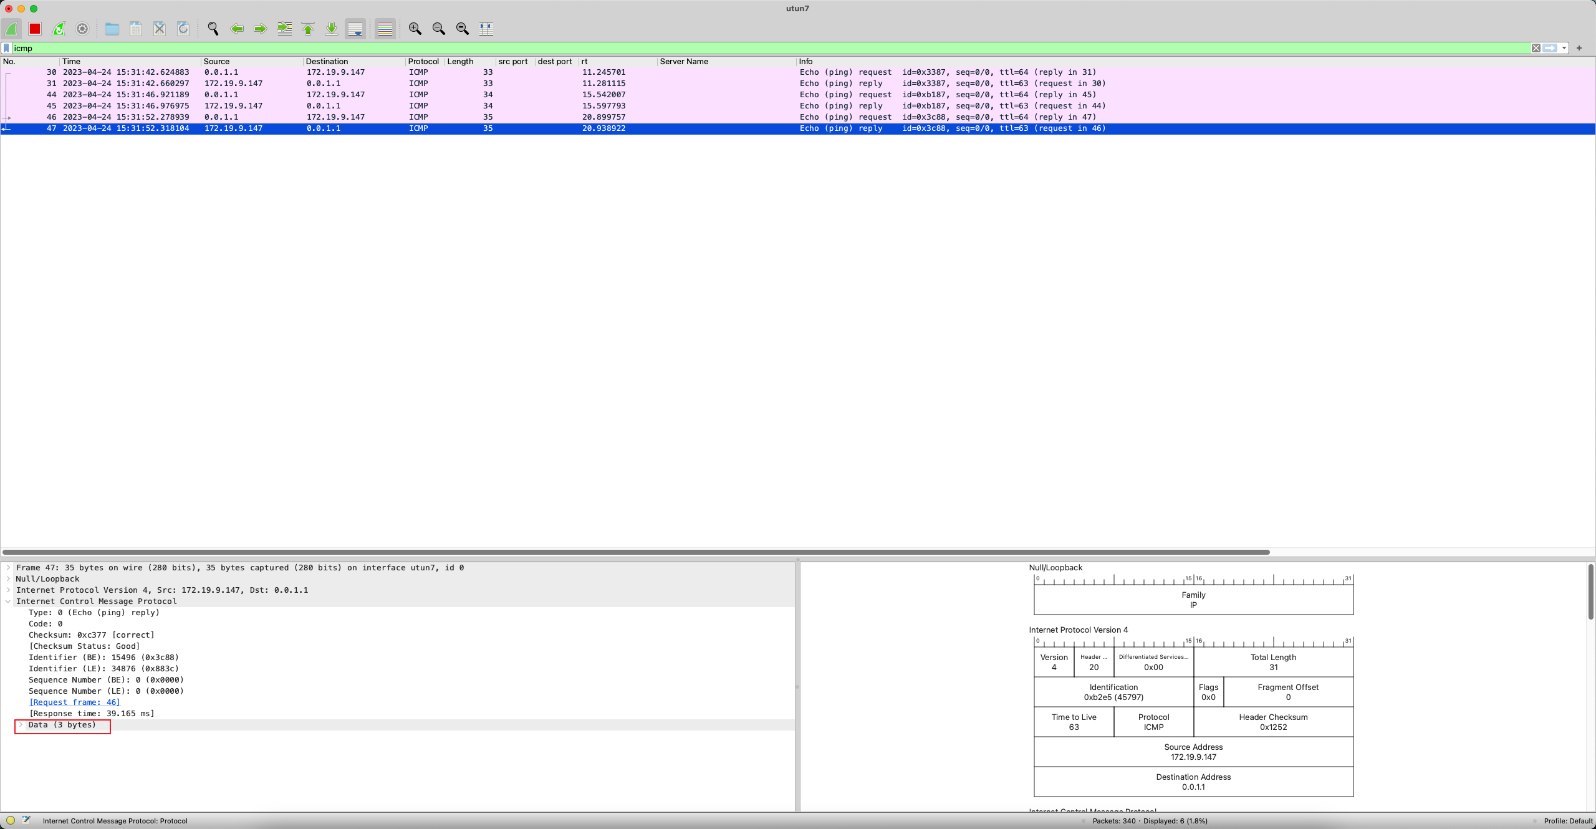Select Time to Live 63 diagram field
The width and height of the screenshot is (1596, 829).
1074,722
